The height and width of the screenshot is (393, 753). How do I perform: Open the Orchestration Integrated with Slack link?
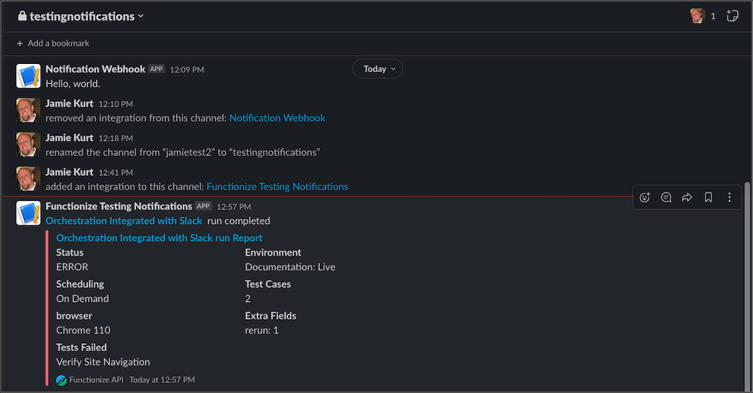coord(124,220)
